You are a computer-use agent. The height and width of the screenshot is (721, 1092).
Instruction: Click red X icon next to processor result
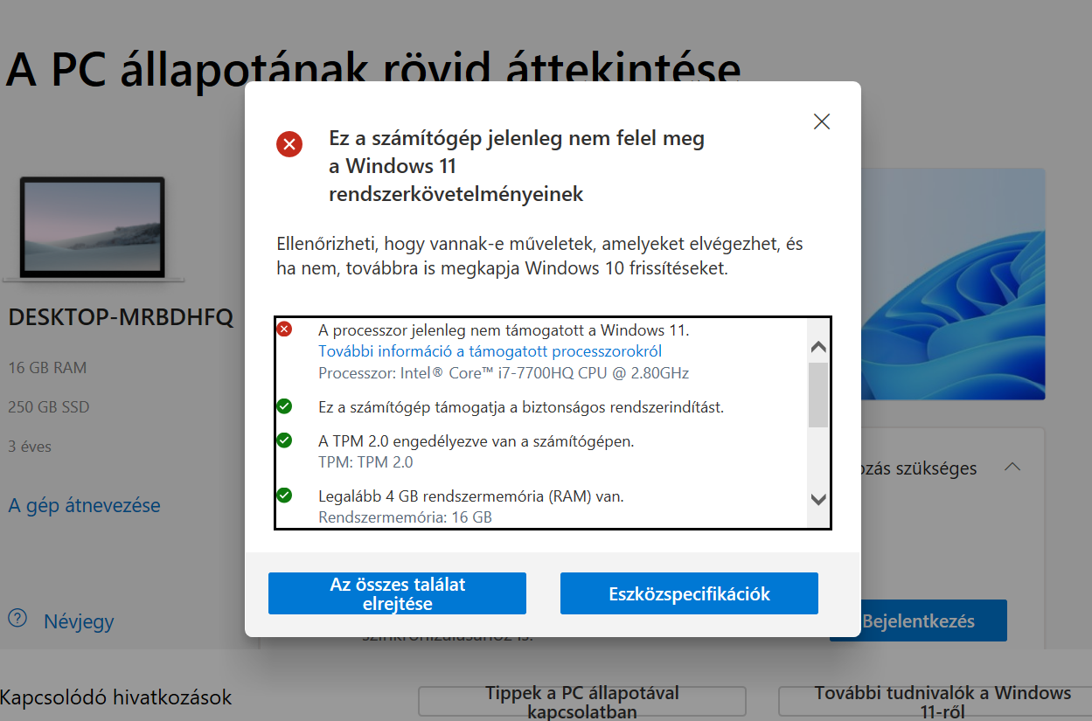284,329
